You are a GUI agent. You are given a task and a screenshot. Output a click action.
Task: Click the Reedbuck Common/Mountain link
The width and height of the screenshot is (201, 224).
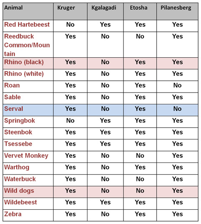(27, 45)
